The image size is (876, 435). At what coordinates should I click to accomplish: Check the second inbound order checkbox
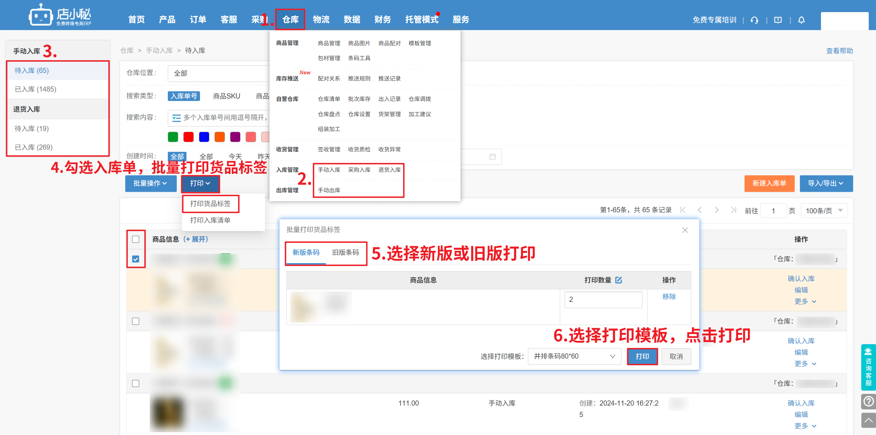click(x=136, y=321)
